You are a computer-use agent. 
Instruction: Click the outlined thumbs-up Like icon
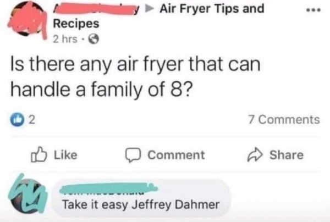pyautogui.click(x=38, y=155)
